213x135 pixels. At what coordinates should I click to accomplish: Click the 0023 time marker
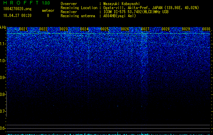[x=64, y=29]
